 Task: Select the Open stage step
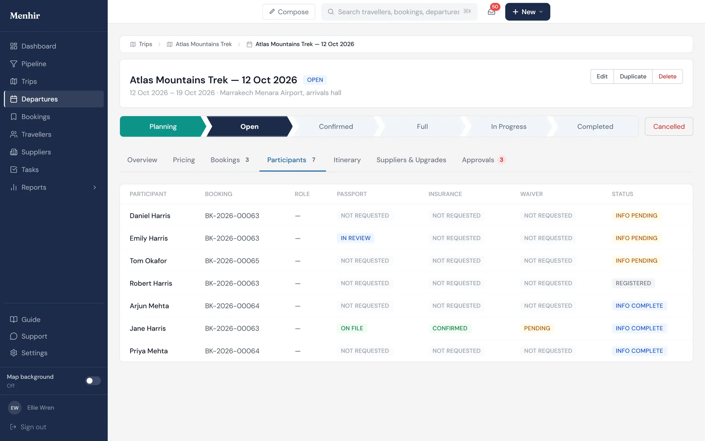click(x=249, y=127)
